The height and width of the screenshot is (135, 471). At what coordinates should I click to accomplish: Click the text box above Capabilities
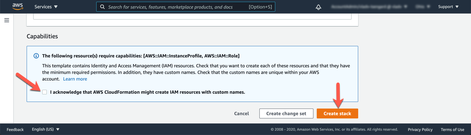click(x=192, y=16)
